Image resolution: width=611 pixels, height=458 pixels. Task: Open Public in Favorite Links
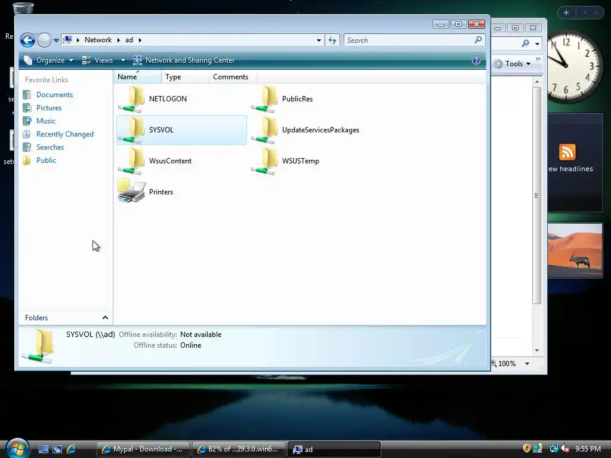click(x=46, y=160)
